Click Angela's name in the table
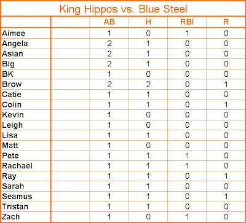246x223 pixels. (x=15, y=44)
